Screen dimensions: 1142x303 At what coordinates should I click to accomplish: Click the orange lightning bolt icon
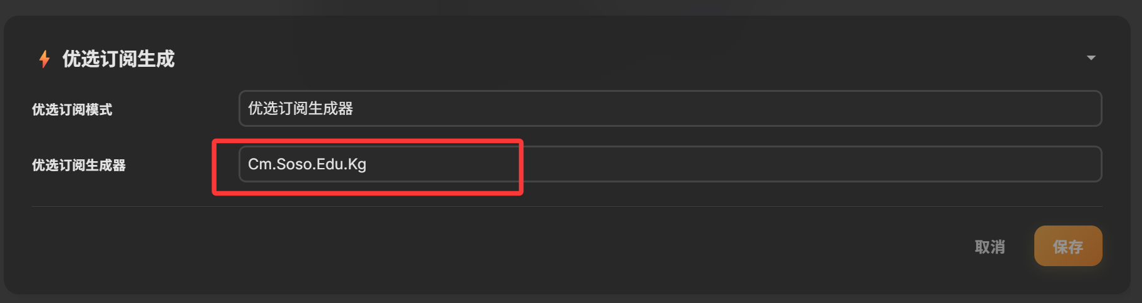(x=44, y=59)
